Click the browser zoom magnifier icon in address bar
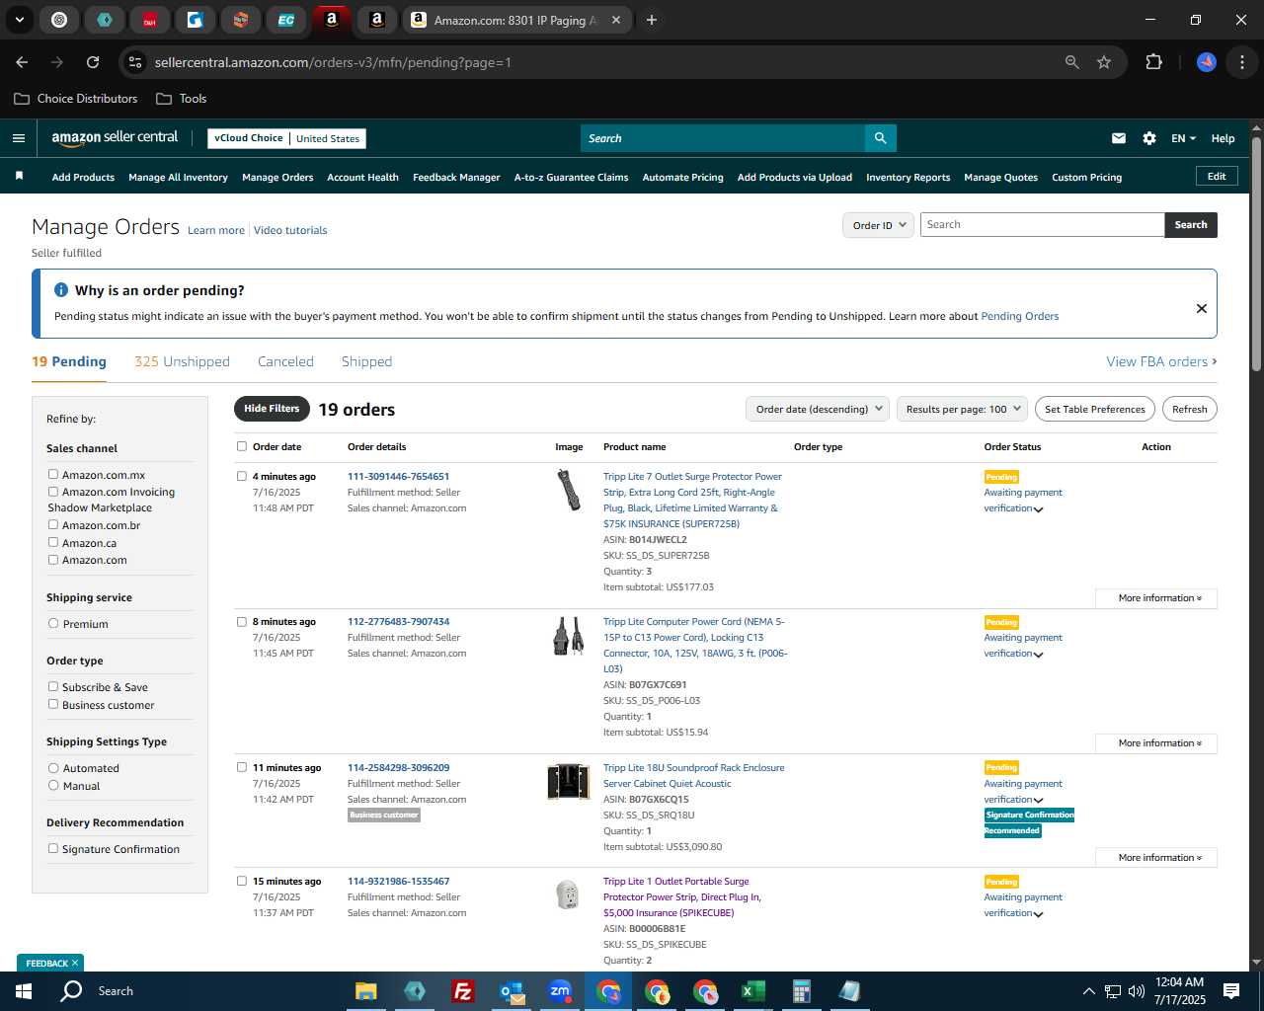Viewport: 1264px width, 1011px height. click(1072, 62)
